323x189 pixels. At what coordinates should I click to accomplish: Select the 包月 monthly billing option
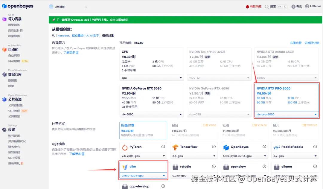point(295,130)
